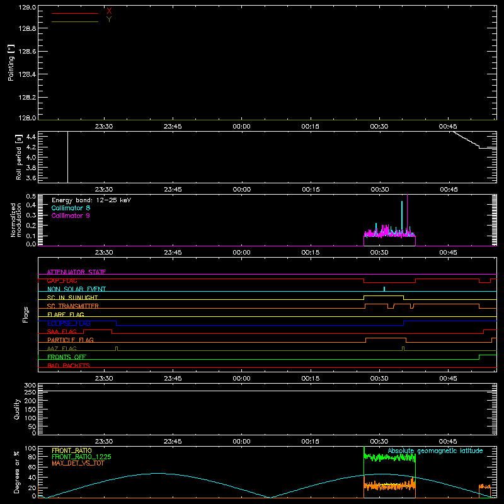Click the PARTICLE_FLAG label
Screen dimensions: 504x504
click(71, 340)
